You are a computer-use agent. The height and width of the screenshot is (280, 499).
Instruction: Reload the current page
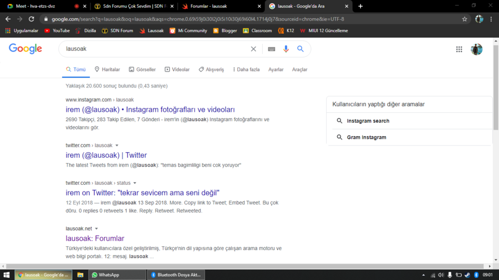31,19
